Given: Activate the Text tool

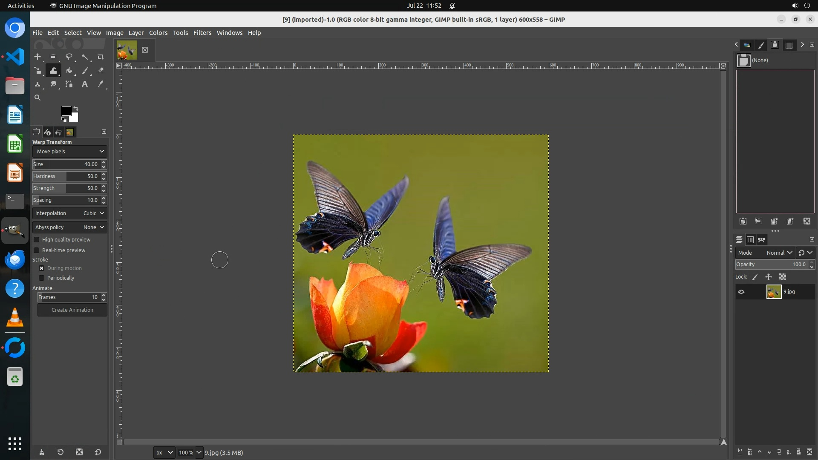Looking at the screenshot, I should (x=85, y=84).
